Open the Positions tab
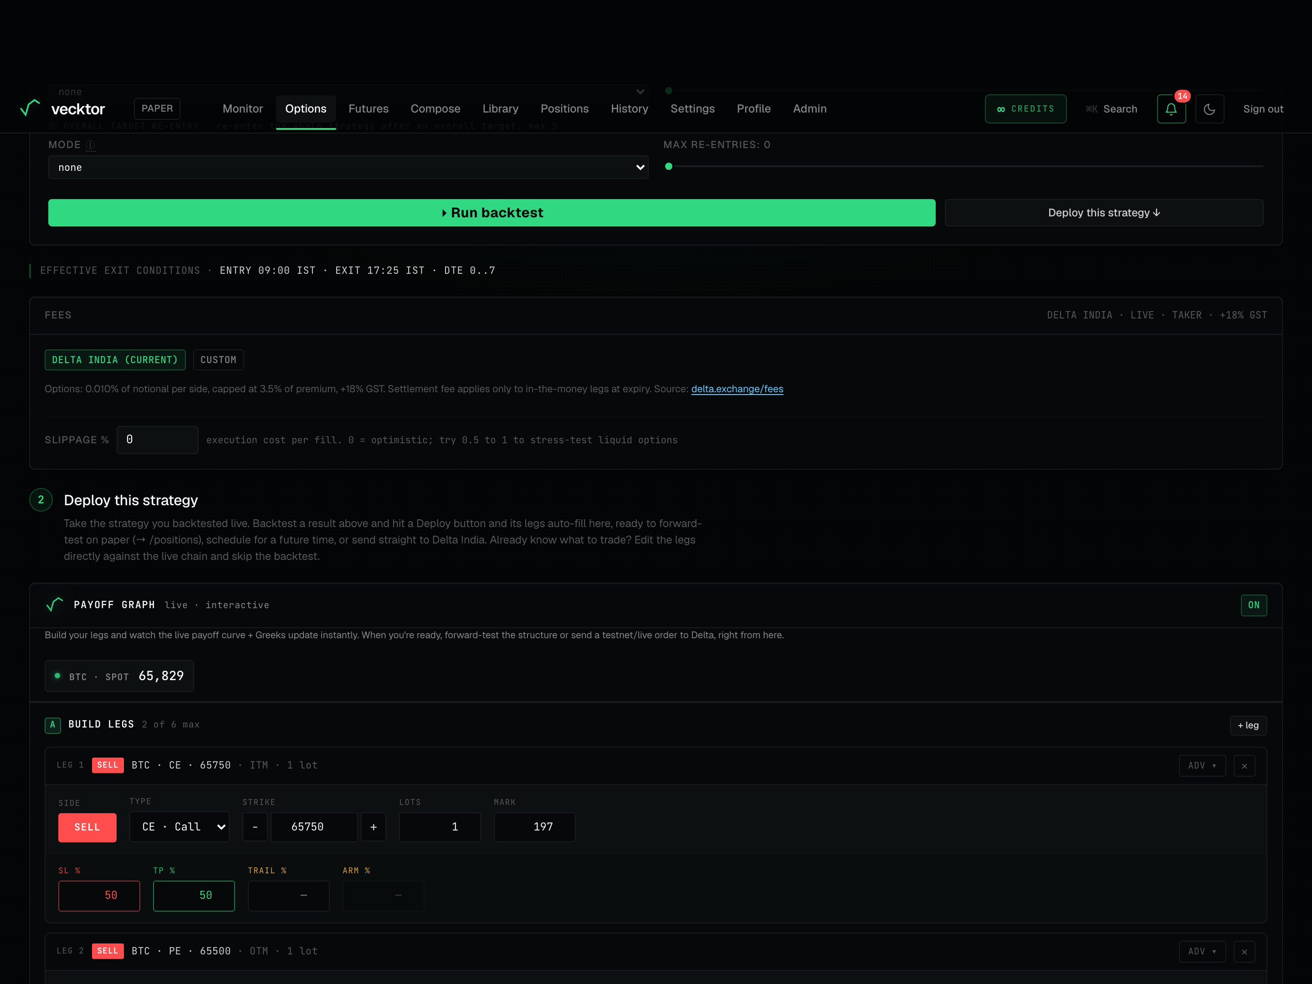This screenshot has width=1312, height=984. (564, 108)
